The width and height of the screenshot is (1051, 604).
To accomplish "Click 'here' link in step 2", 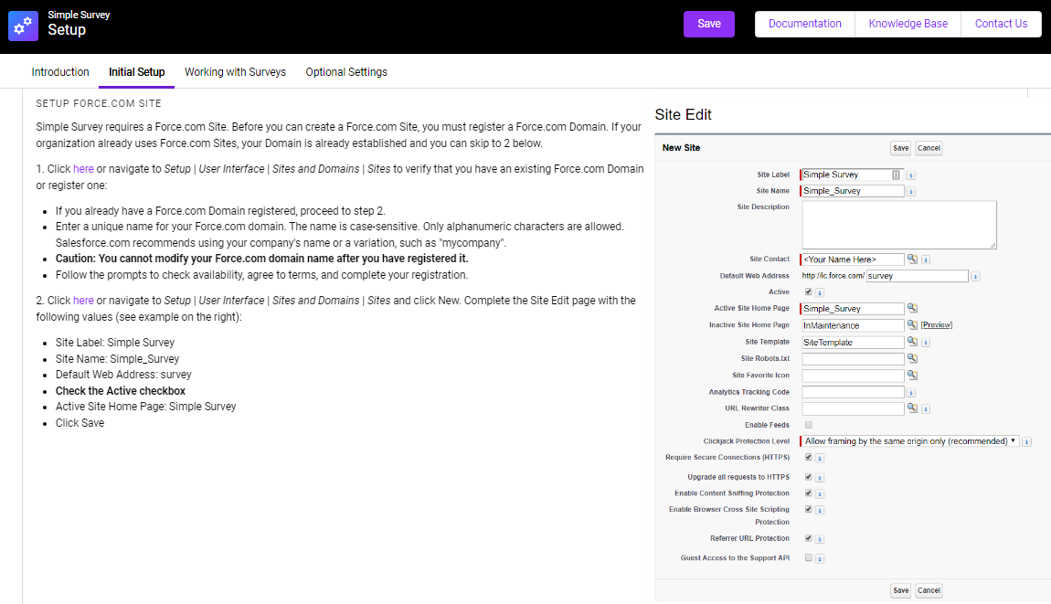I will 83,301.
